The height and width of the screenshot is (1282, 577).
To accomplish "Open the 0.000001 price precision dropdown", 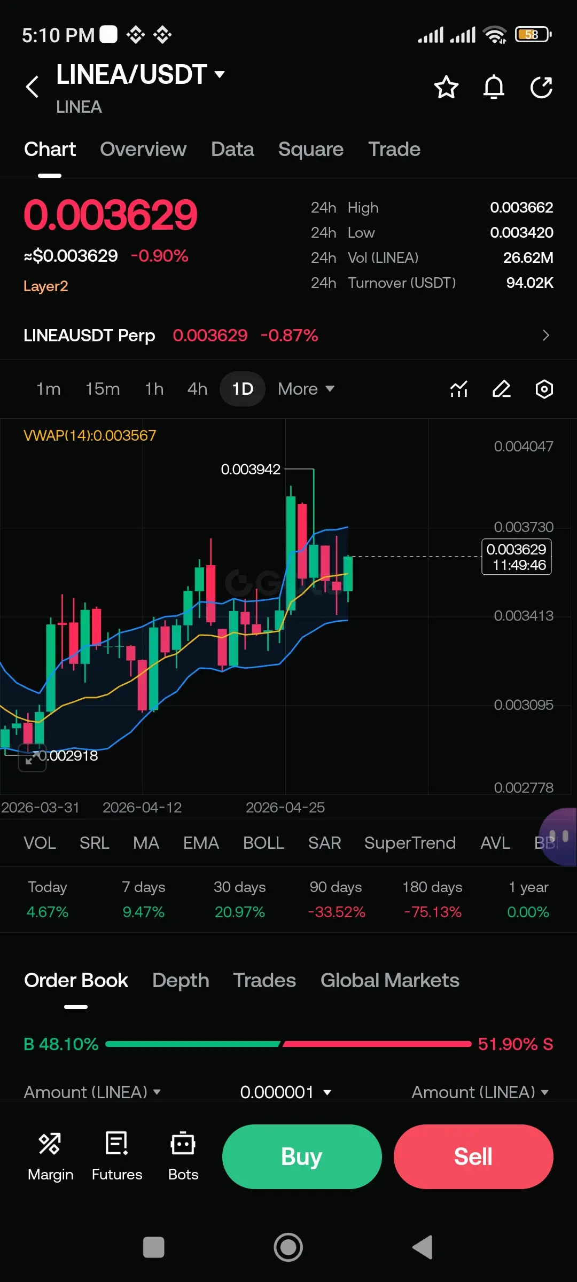I will click(x=286, y=1092).
